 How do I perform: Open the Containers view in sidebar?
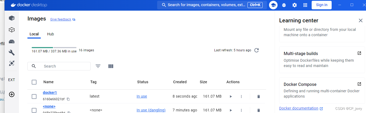coord(11,18)
